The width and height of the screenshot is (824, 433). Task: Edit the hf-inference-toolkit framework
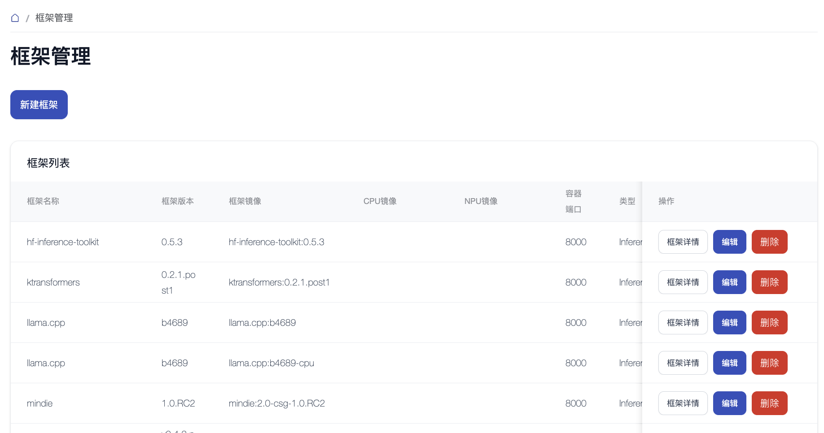tap(729, 242)
